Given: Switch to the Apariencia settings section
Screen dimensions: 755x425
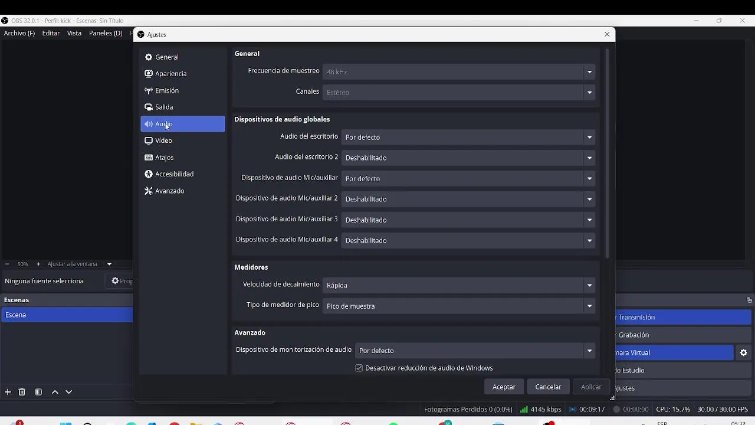Looking at the screenshot, I should coord(183,74).
